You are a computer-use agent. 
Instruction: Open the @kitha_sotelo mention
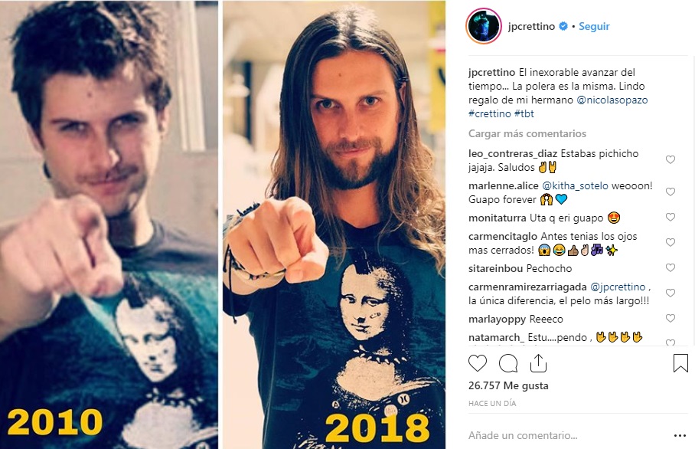click(575, 186)
